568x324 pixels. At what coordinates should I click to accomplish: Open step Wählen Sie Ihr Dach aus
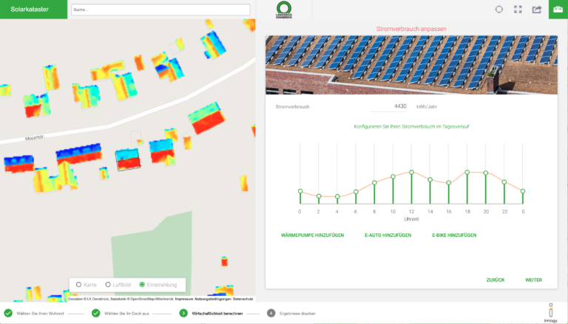click(x=126, y=314)
